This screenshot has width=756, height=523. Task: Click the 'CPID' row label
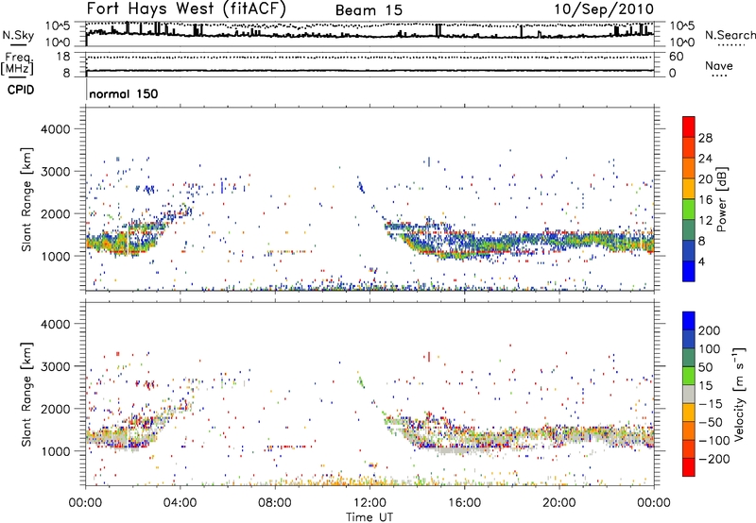(x=21, y=90)
